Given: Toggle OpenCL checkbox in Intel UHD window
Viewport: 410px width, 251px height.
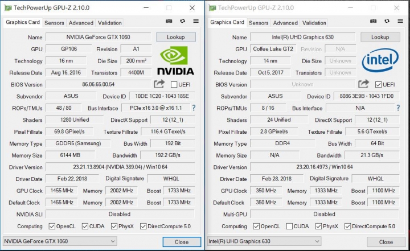Looking at the screenshot, I should point(256,226).
